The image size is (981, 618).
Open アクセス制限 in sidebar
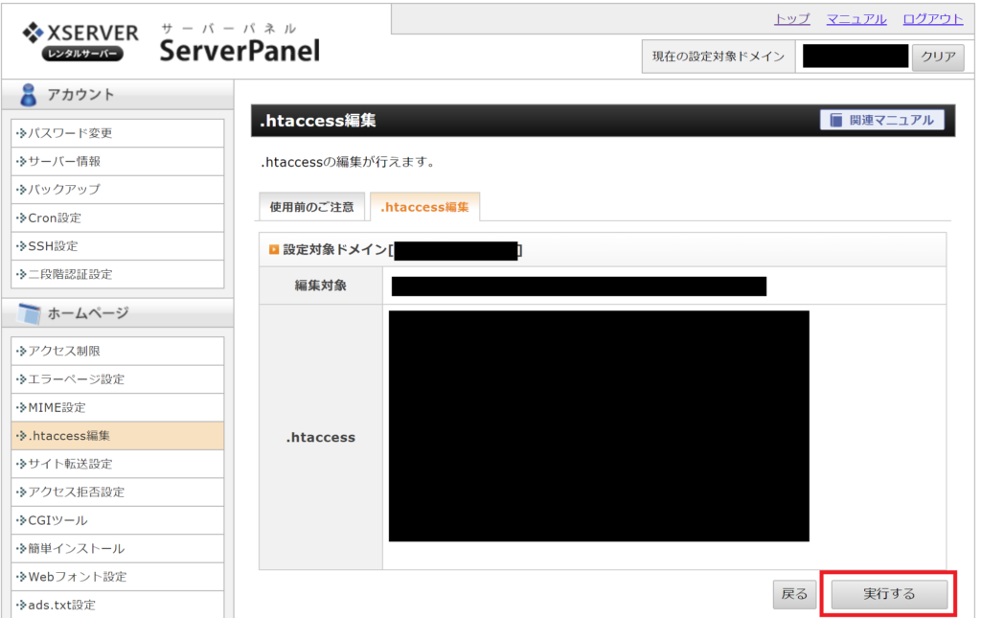118,351
